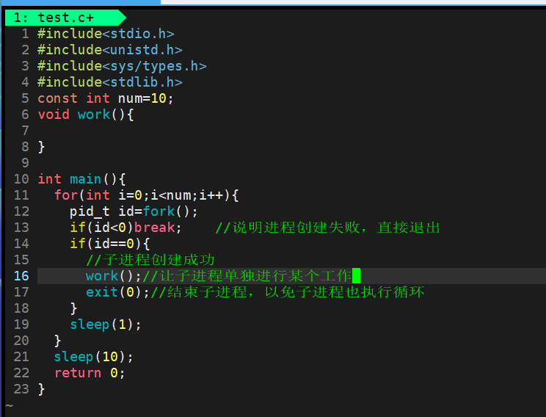Click the 'return 0;' line
546x417 pixels.
click(x=90, y=373)
